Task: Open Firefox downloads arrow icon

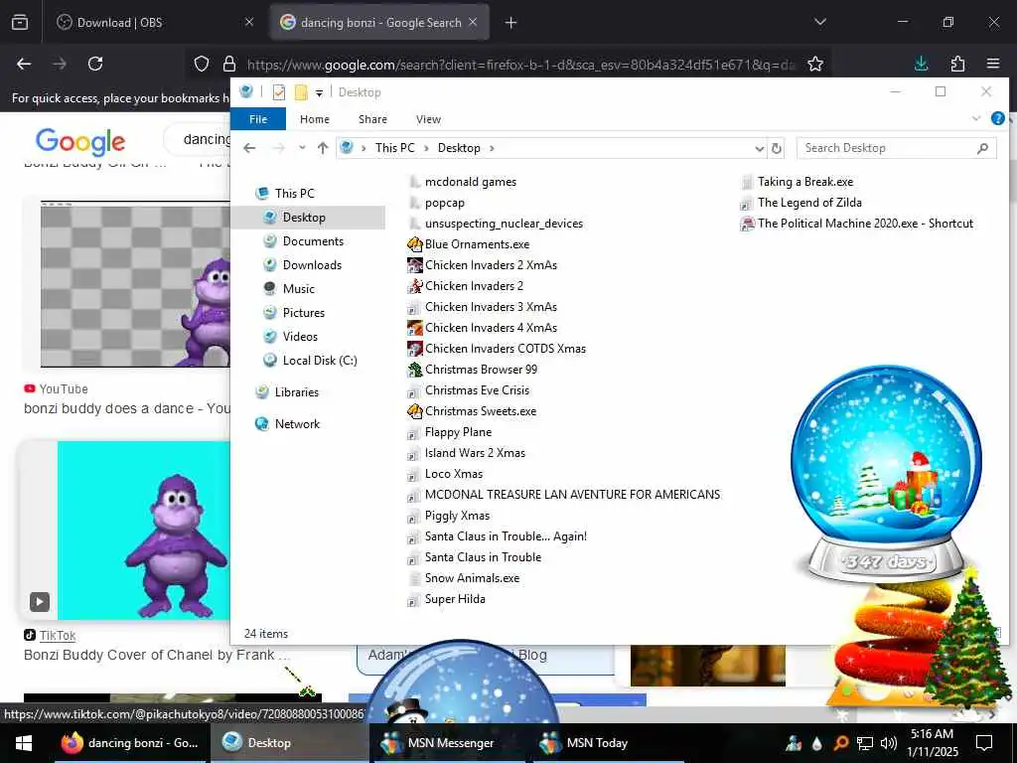Action: point(921,64)
